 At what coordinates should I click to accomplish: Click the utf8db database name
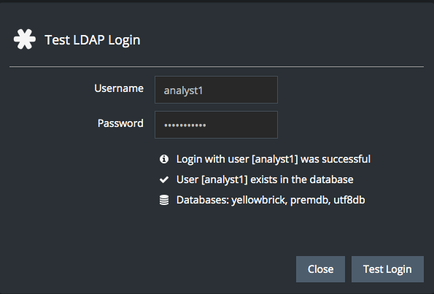[x=349, y=200]
